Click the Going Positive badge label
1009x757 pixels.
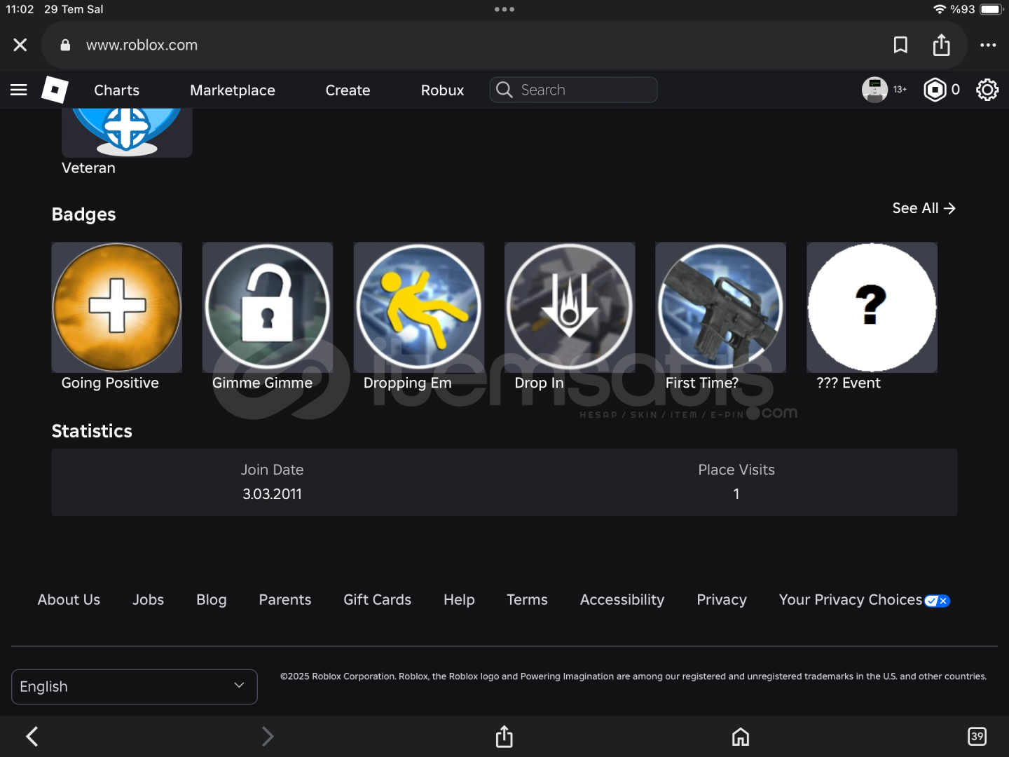click(110, 383)
